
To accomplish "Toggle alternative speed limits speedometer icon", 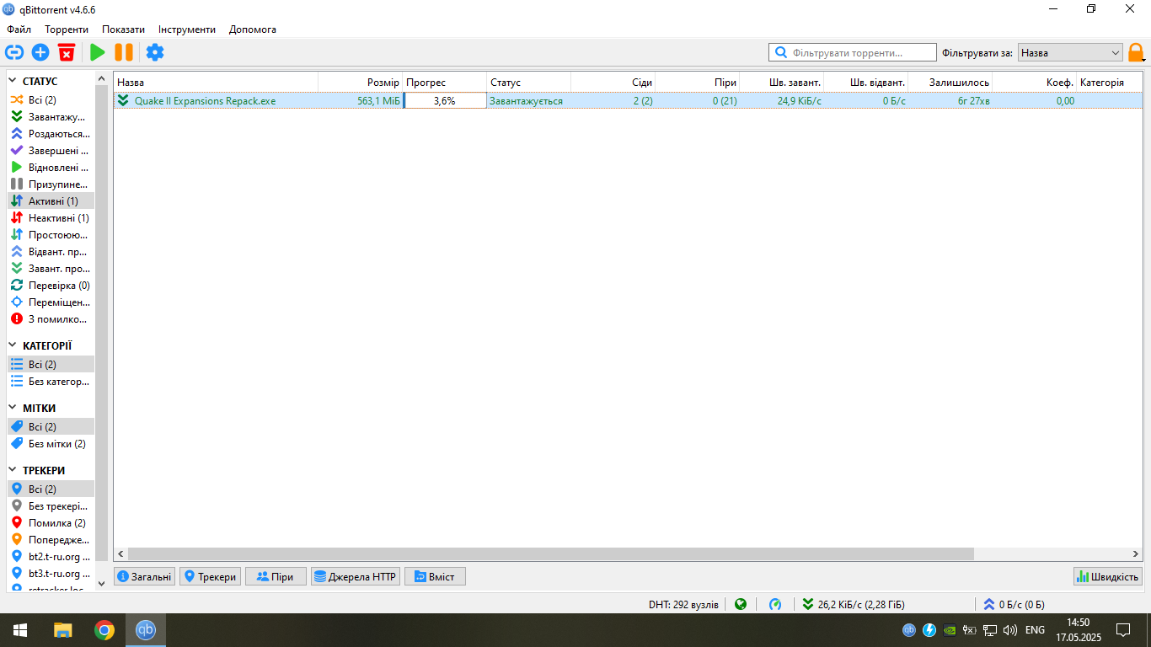I will pyautogui.click(x=775, y=604).
